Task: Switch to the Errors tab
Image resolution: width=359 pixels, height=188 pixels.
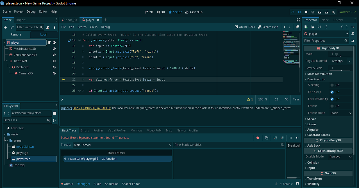Action: coord(85,130)
